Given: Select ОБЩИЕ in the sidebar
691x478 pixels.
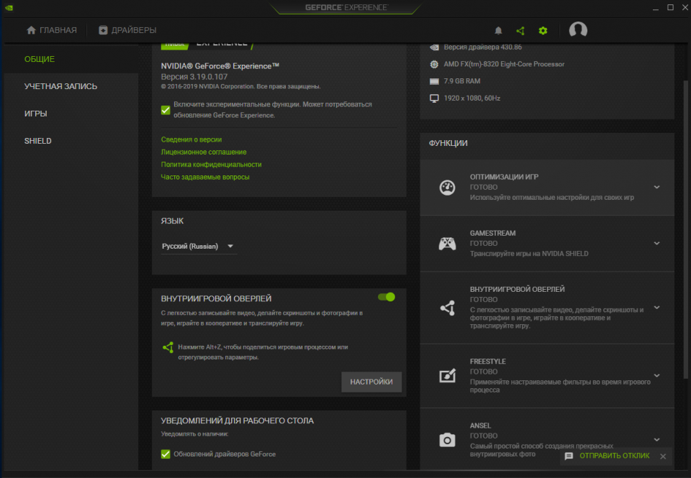Looking at the screenshot, I should coord(40,59).
